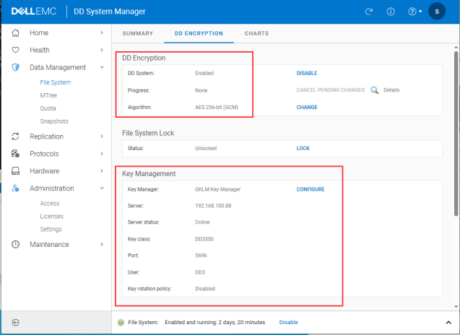
Task: Click the DD System Manager title
Action: (x=110, y=12)
